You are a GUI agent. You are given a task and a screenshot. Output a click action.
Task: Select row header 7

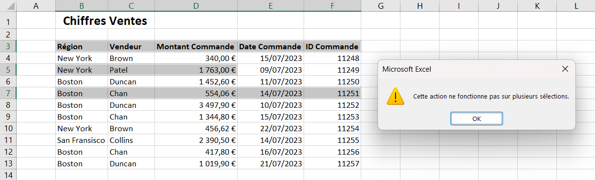tap(8, 93)
